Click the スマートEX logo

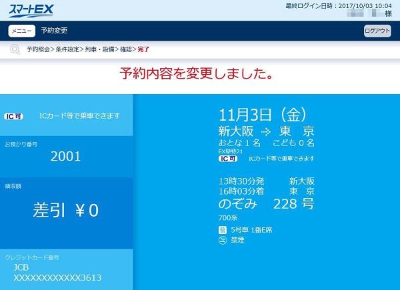tap(31, 9)
